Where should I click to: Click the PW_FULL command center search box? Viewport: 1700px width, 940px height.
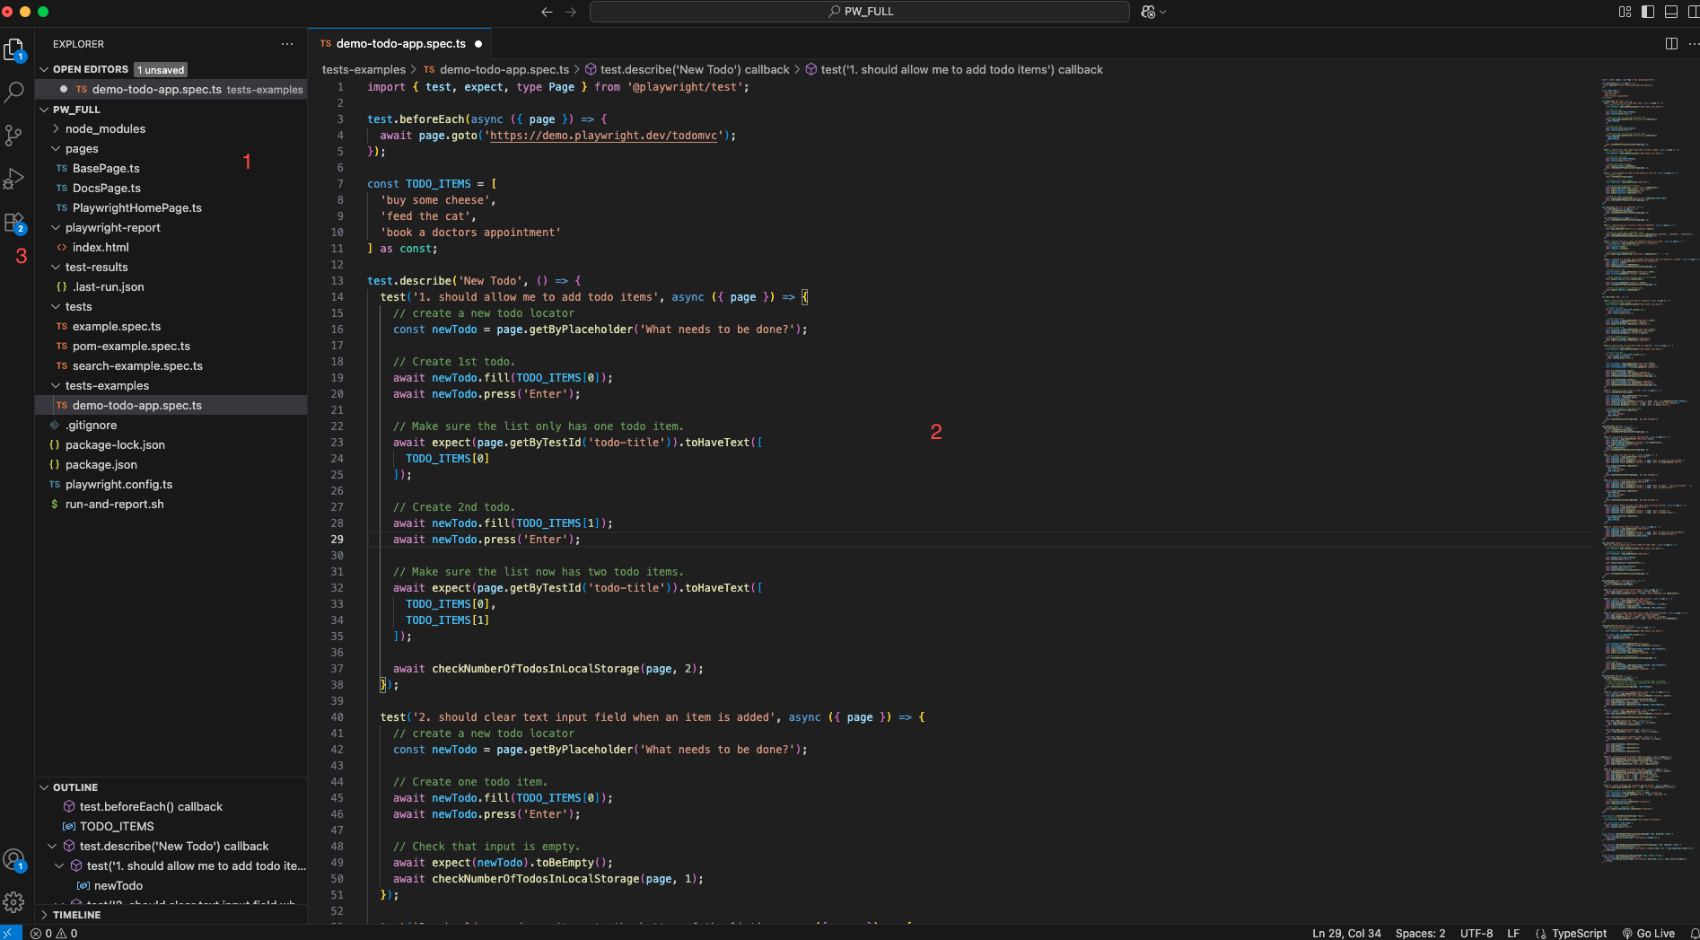(x=859, y=12)
